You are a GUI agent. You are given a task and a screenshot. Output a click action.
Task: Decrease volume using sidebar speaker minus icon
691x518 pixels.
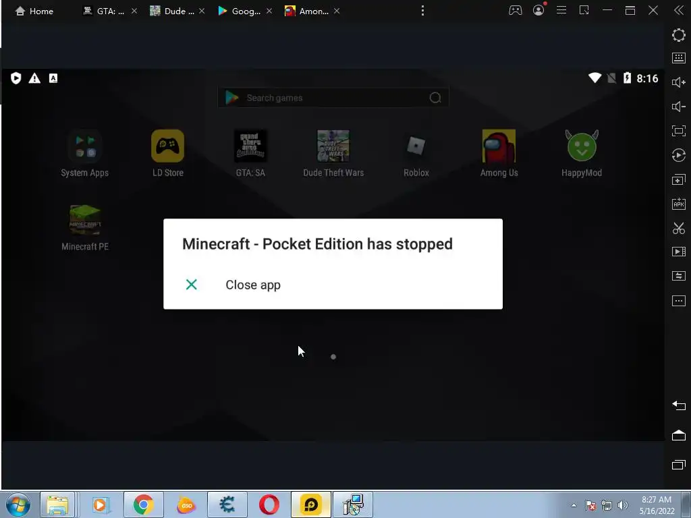click(x=679, y=107)
